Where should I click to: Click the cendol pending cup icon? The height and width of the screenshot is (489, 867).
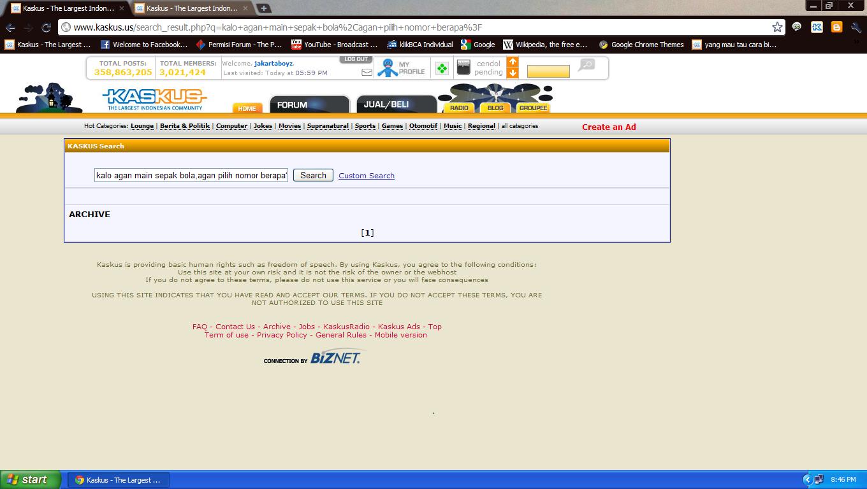pos(463,67)
